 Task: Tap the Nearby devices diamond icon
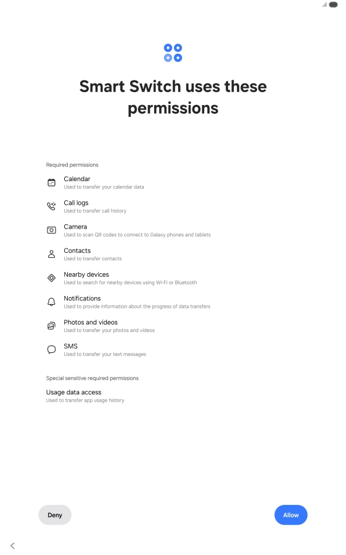pyautogui.click(x=52, y=278)
